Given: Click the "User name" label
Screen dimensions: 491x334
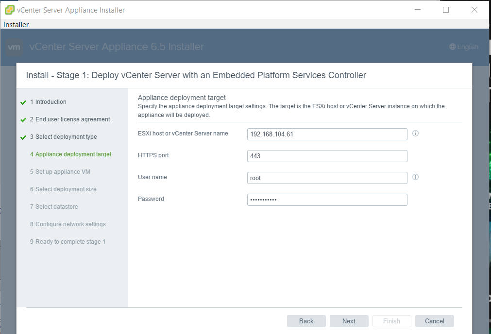Looking at the screenshot, I should point(152,177).
